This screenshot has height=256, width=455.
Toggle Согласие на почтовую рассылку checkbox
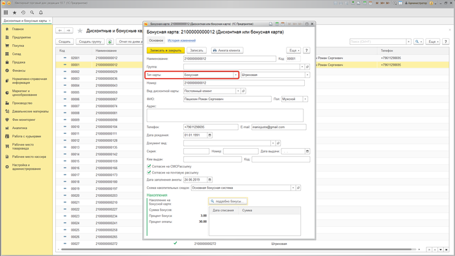click(149, 172)
